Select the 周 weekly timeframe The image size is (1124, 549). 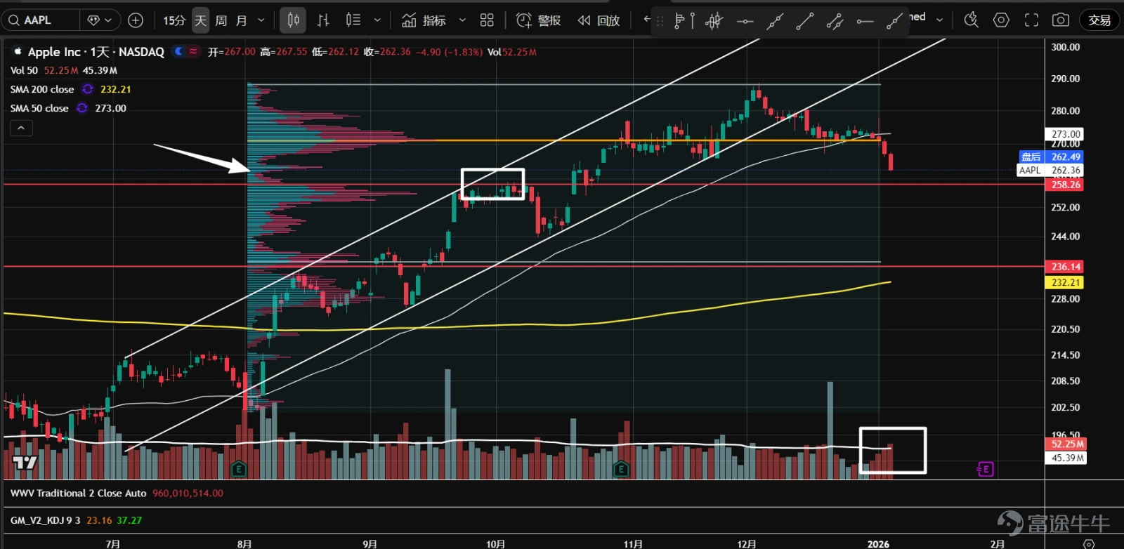(x=221, y=20)
